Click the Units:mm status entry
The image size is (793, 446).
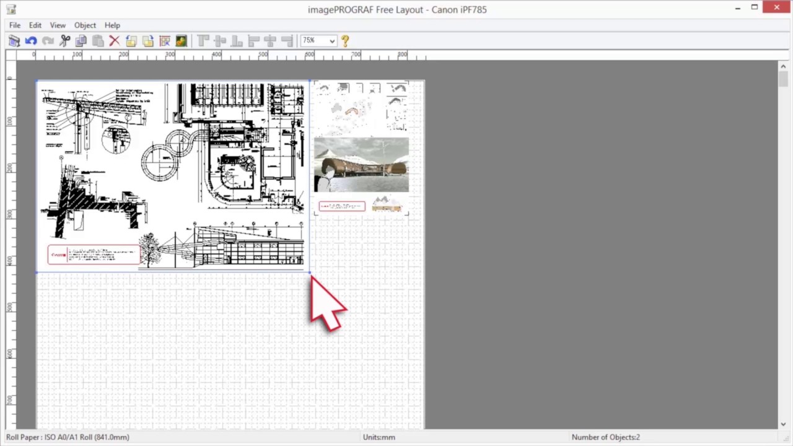[379, 437]
